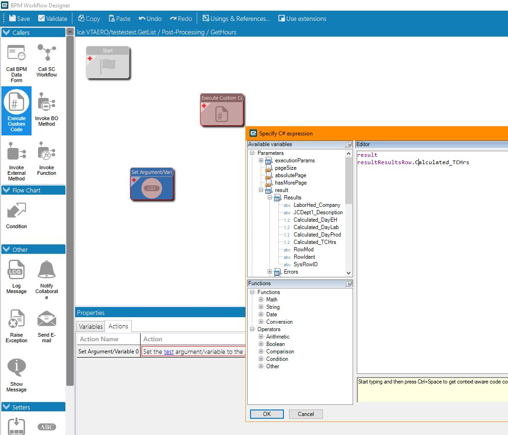This screenshot has height=435, width=508.
Task: Click the Execute Custom Code canvas node
Action: pyautogui.click(x=222, y=110)
